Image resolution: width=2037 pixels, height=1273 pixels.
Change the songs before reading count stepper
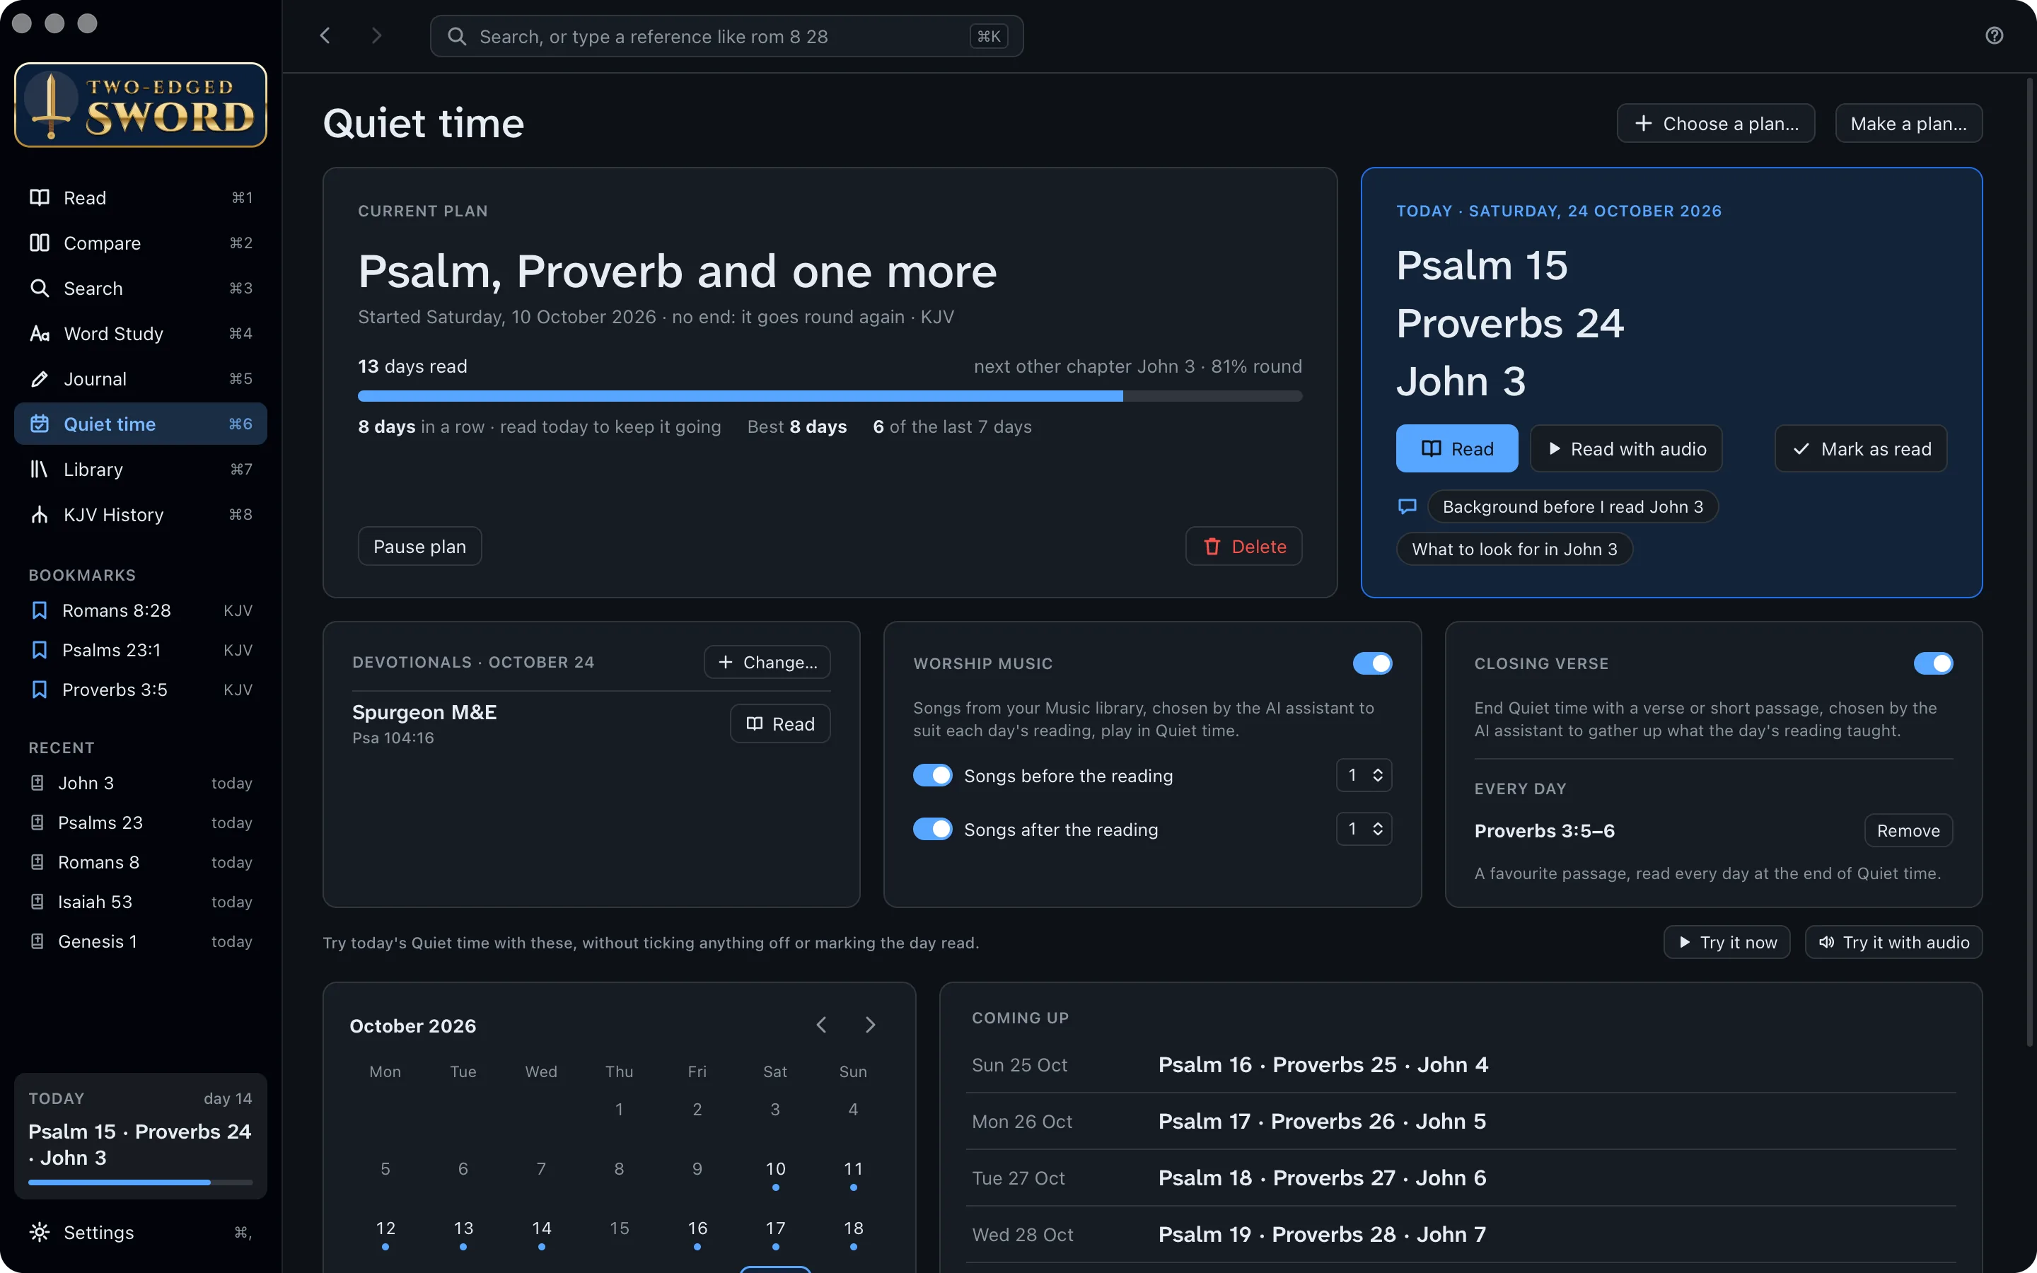point(1364,775)
